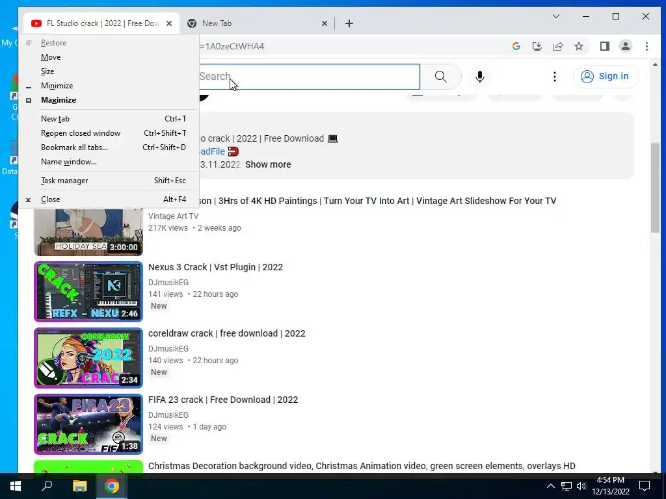
Task: Click the YouTube microphone voice search icon
Action: pos(479,77)
